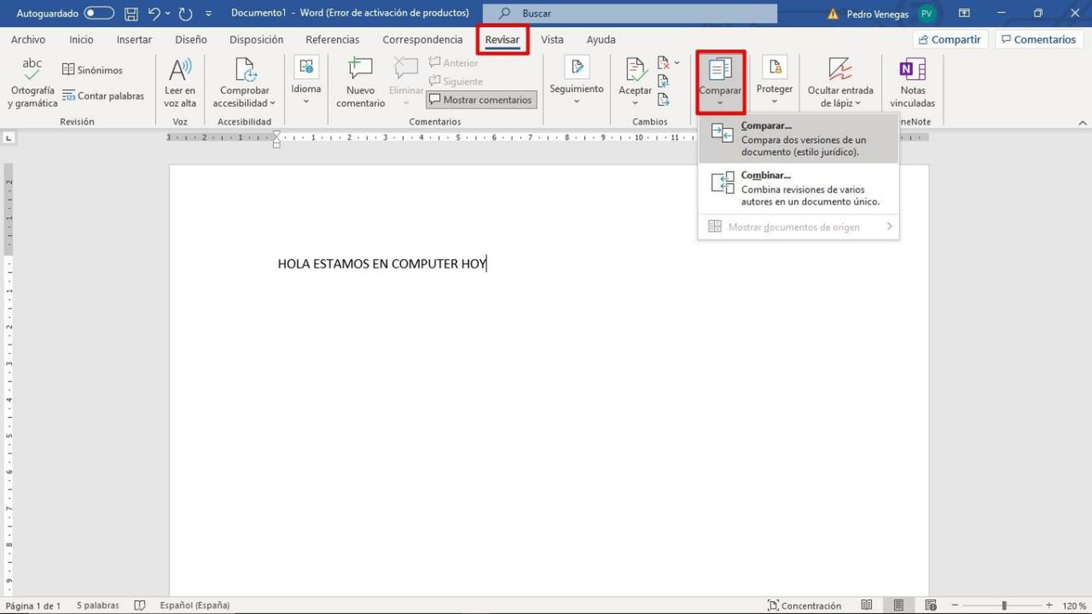Zoom in with the plus button

tap(1049, 605)
